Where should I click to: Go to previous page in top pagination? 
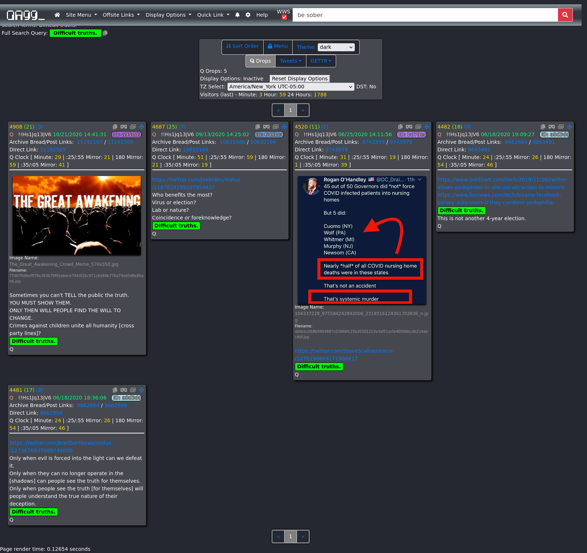coord(278,110)
